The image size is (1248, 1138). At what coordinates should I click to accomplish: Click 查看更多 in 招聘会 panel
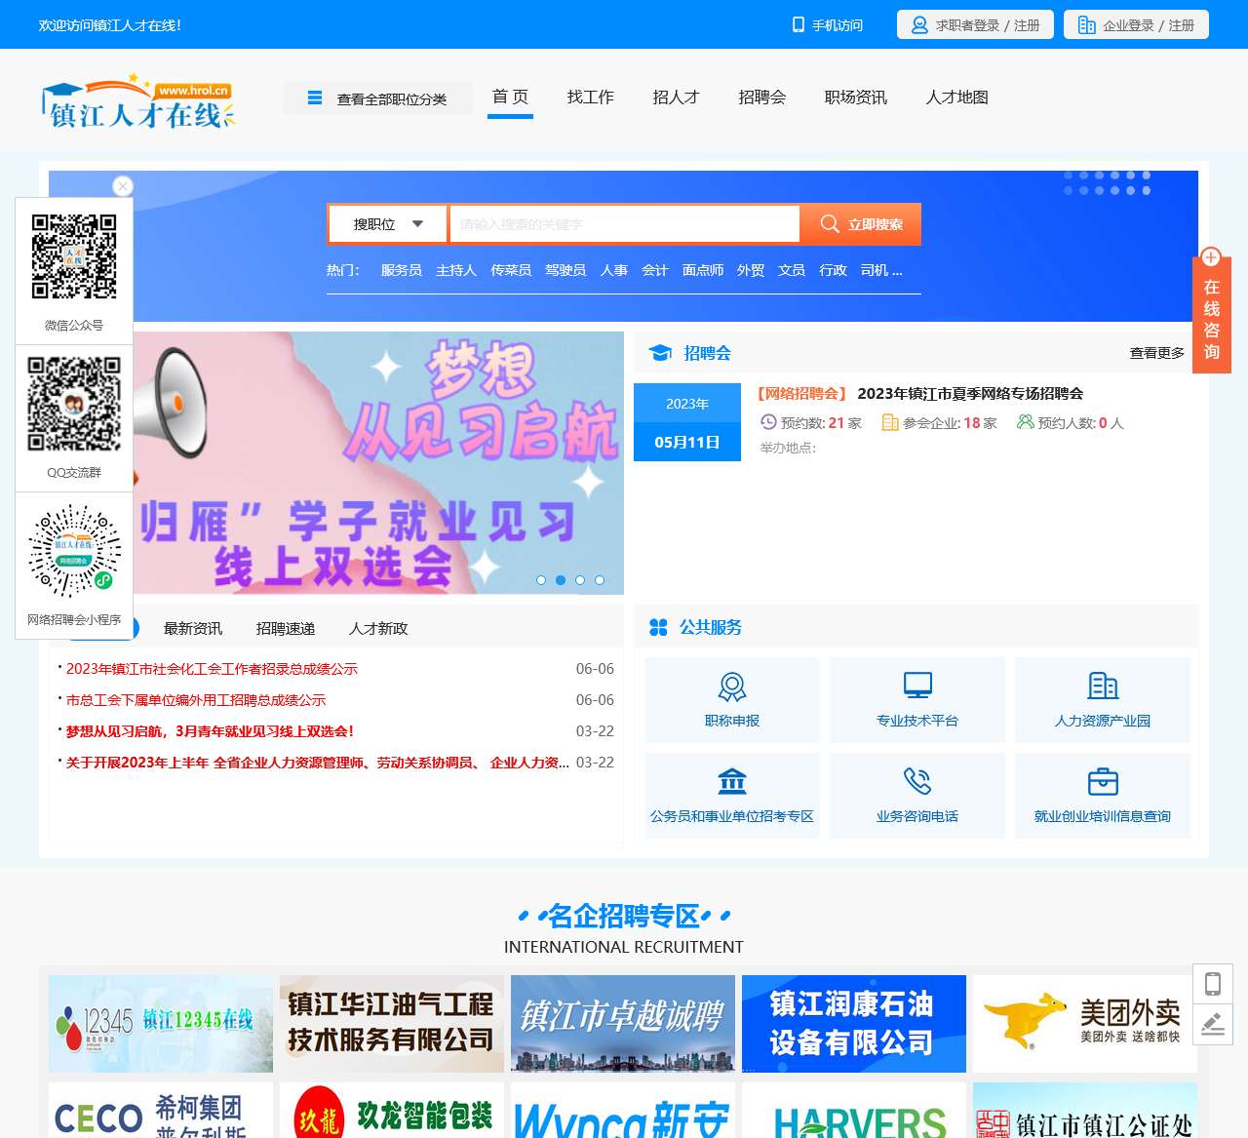tap(1157, 353)
